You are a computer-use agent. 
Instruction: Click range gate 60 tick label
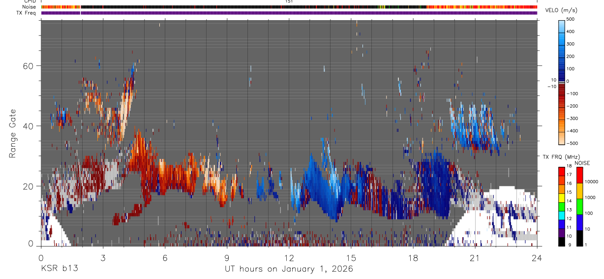click(28, 65)
